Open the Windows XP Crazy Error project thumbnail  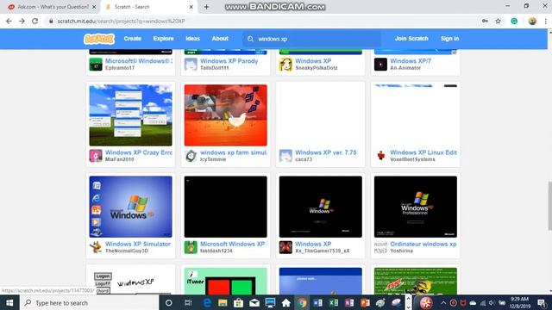click(130, 115)
